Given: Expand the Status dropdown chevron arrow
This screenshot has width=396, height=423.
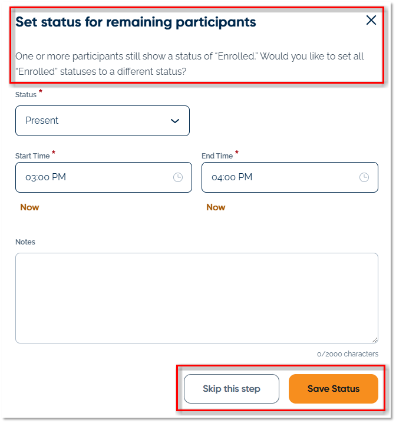Looking at the screenshot, I should 175,121.
